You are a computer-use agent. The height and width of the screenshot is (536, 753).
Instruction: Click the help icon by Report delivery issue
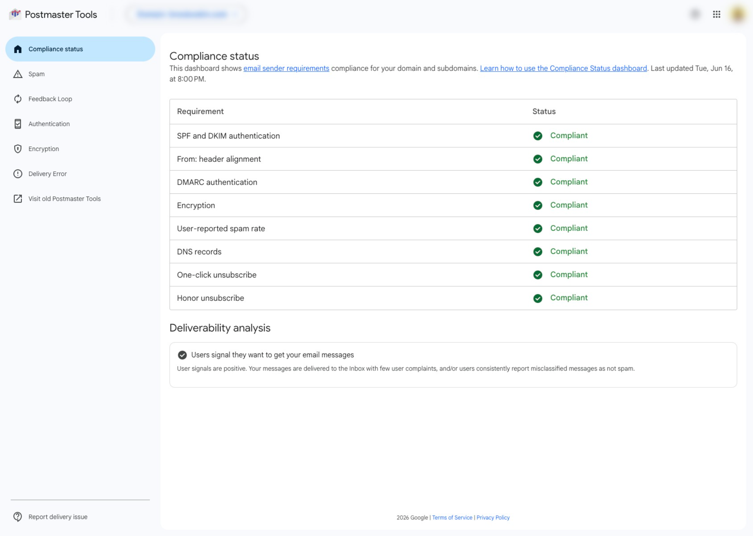click(x=18, y=517)
